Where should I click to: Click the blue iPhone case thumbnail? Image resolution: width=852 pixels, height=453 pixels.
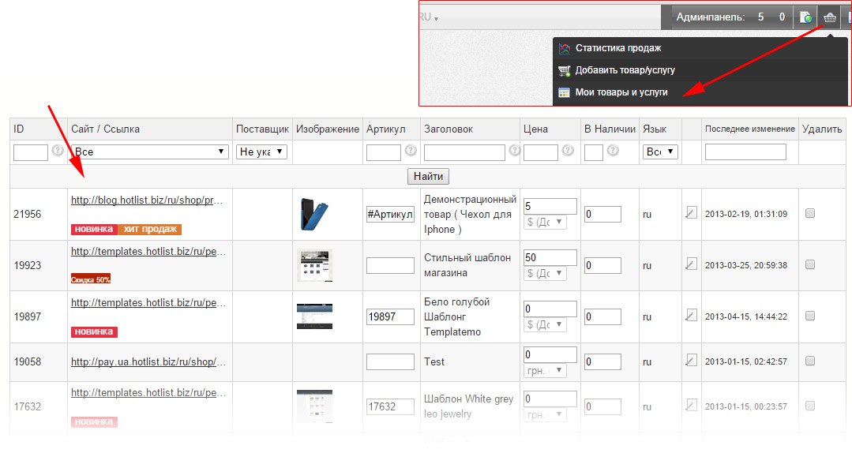pyautogui.click(x=313, y=214)
